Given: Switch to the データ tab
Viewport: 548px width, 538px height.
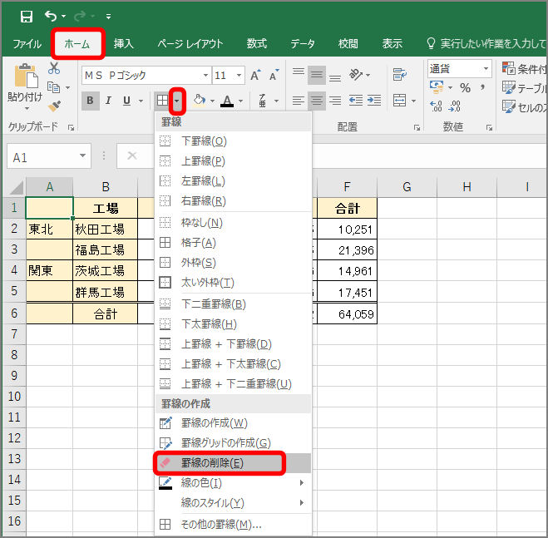Looking at the screenshot, I should click(x=303, y=44).
